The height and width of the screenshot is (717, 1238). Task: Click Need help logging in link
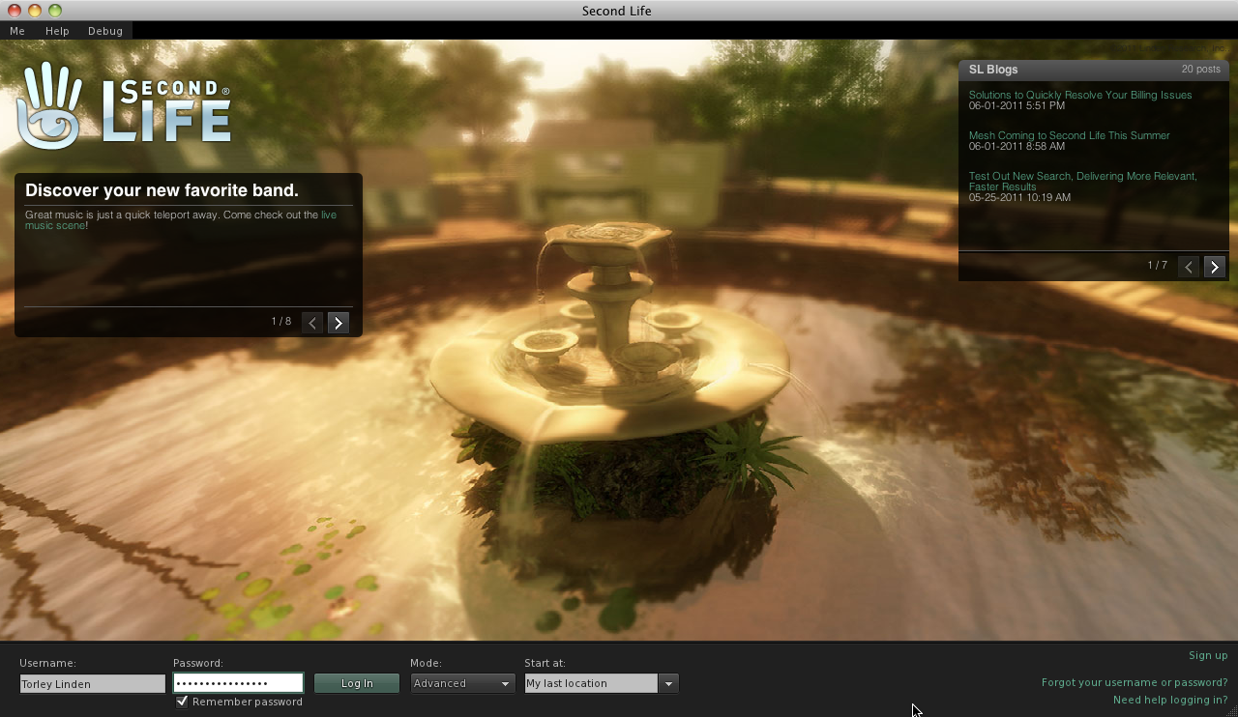tap(1169, 700)
